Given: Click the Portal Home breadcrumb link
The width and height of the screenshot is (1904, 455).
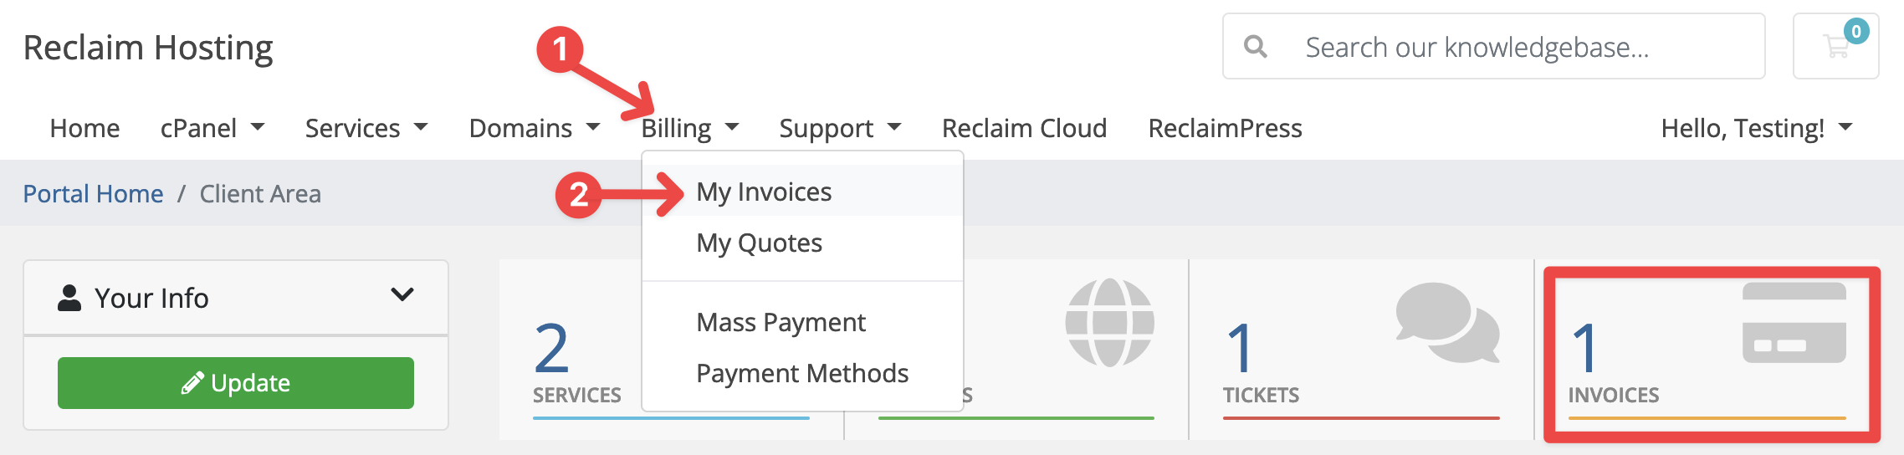Looking at the screenshot, I should tap(93, 194).
